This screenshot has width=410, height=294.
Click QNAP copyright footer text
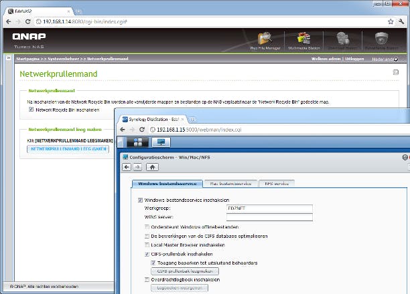click(44, 287)
